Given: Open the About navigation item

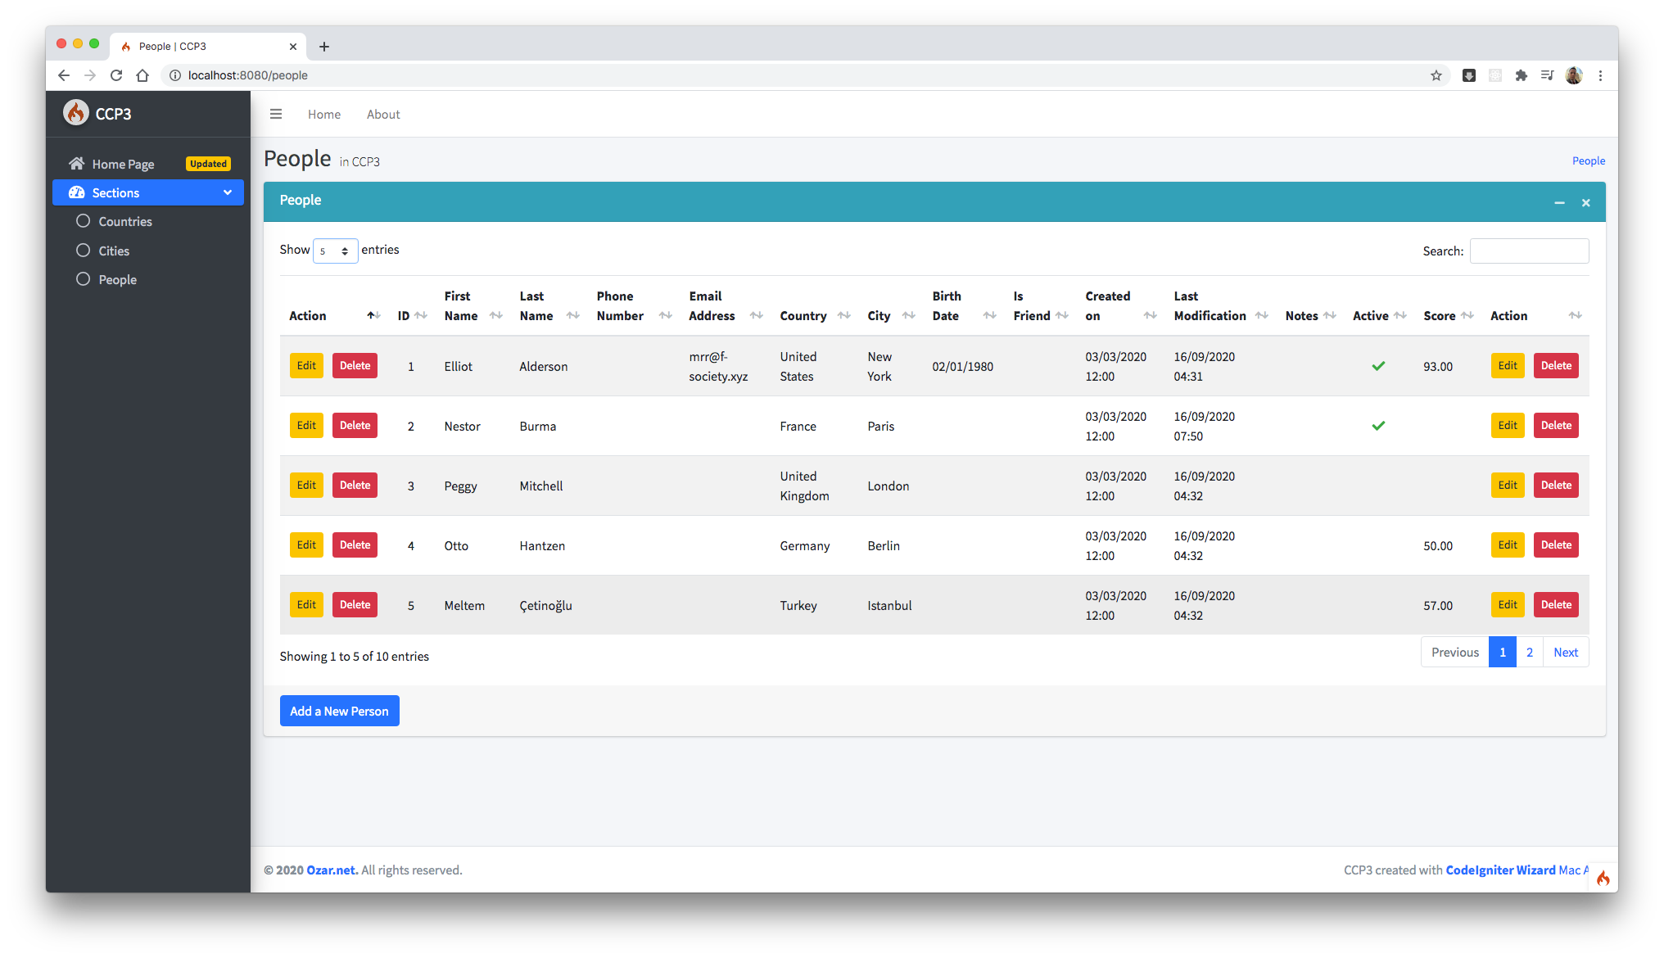Looking at the screenshot, I should [x=383, y=115].
